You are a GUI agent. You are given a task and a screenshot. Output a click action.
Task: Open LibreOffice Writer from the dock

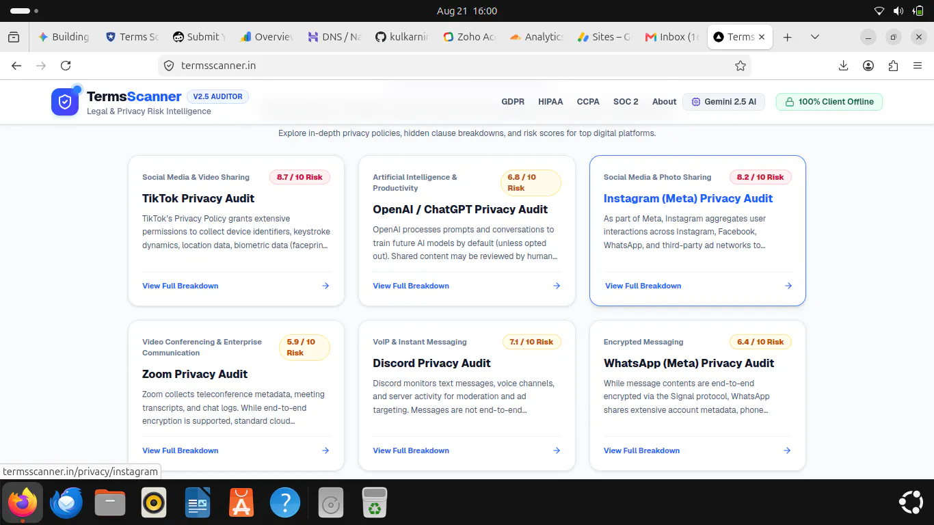click(198, 504)
